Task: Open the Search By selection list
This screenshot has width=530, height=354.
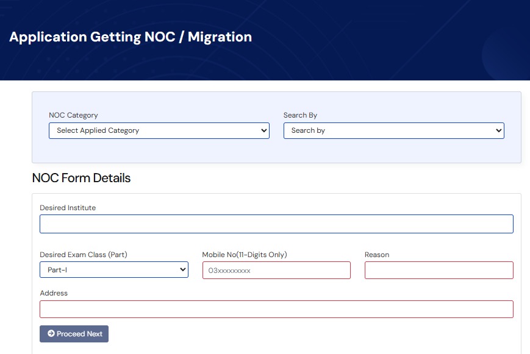Action: click(x=393, y=130)
